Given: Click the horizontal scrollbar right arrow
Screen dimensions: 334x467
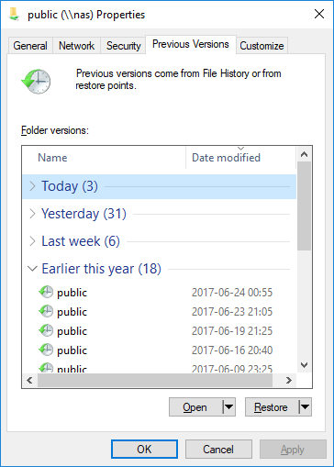Looking at the screenshot, I should click(289, 380).
